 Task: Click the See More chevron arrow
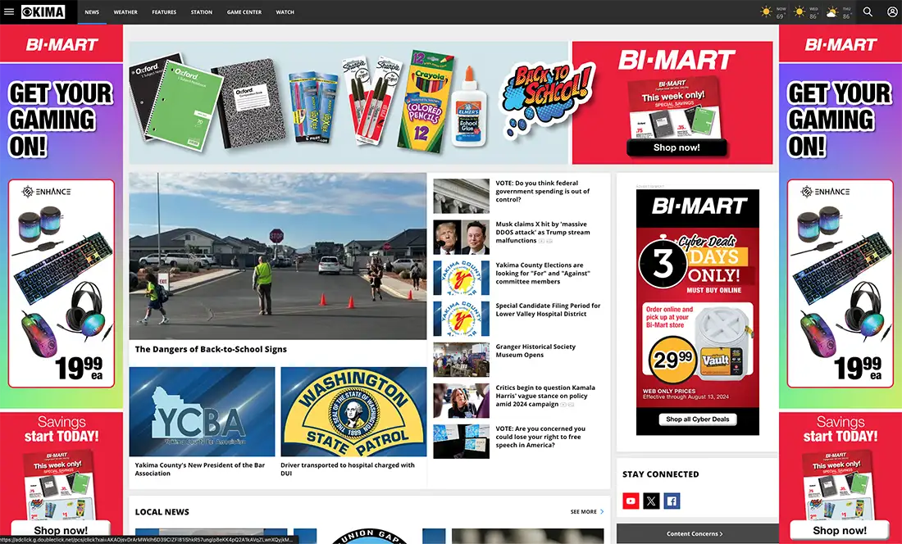[603, 512]
